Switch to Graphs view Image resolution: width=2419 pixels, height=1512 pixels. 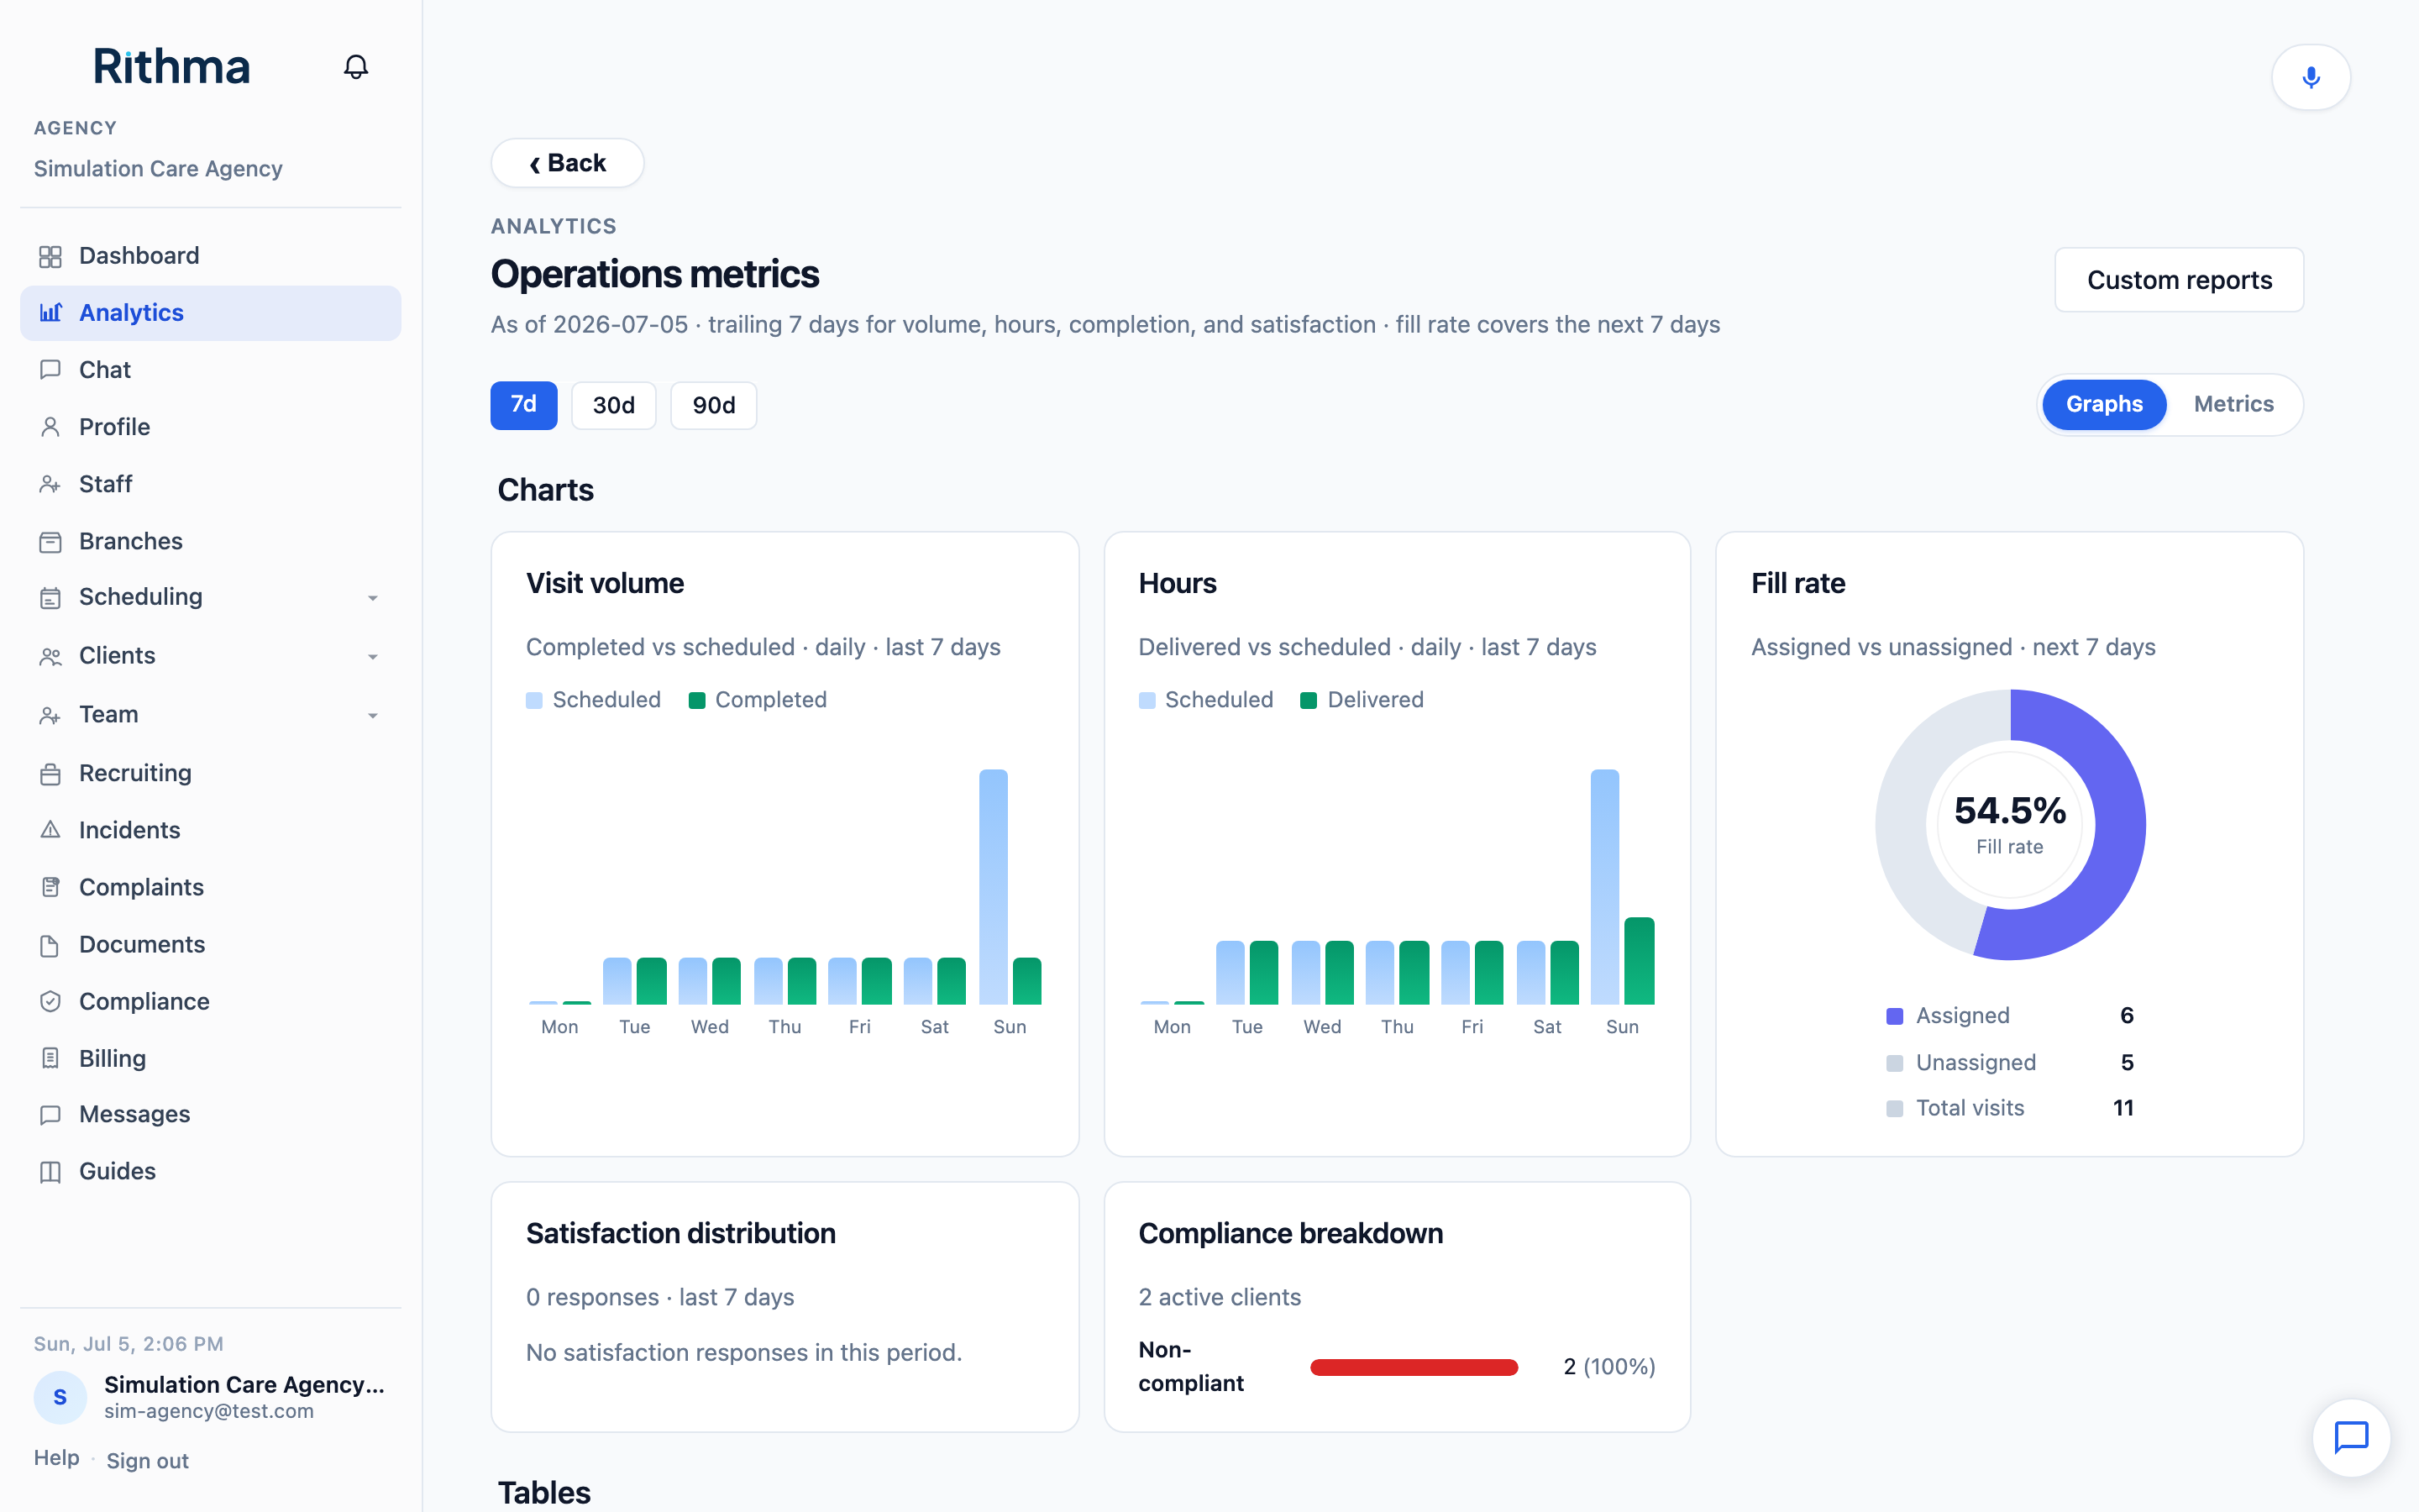coord(2103,404)
